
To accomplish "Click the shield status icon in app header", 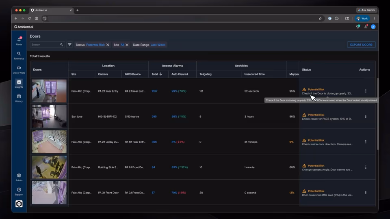I will point(358,27).
